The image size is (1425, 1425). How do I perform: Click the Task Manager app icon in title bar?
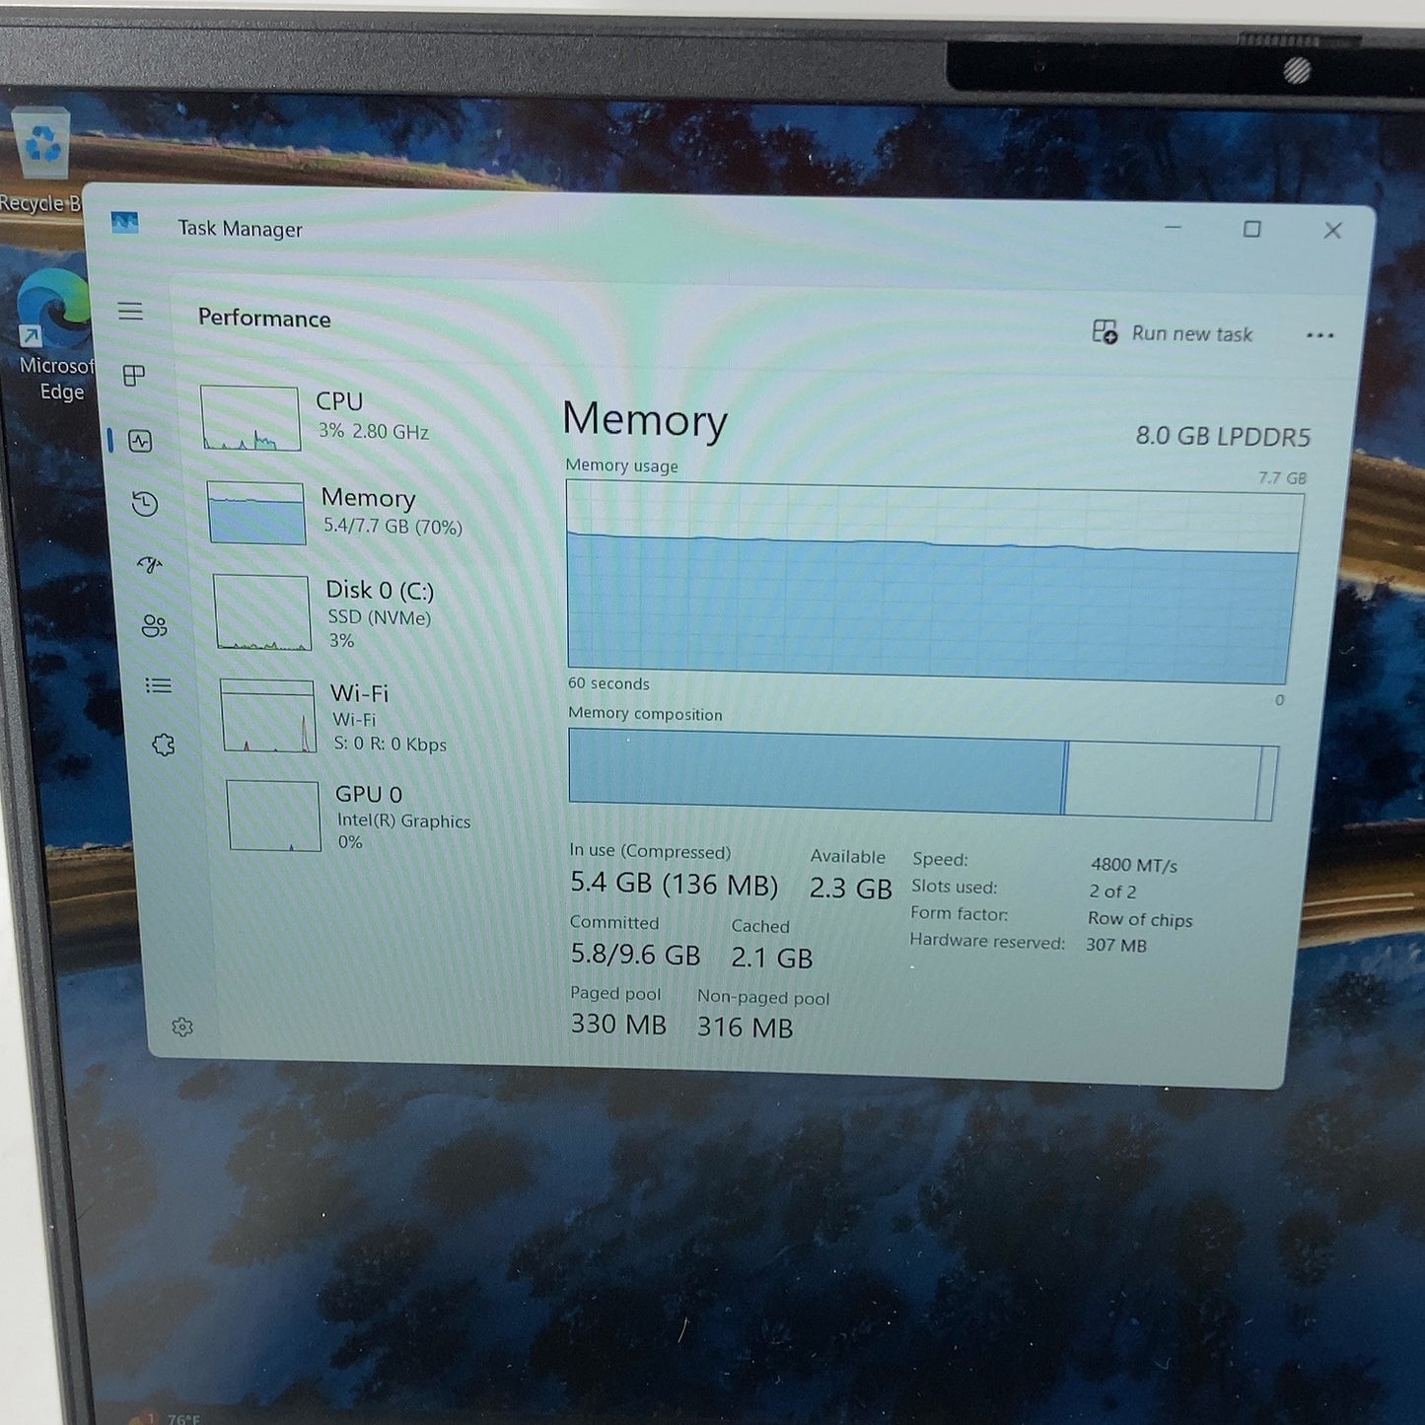125,223
